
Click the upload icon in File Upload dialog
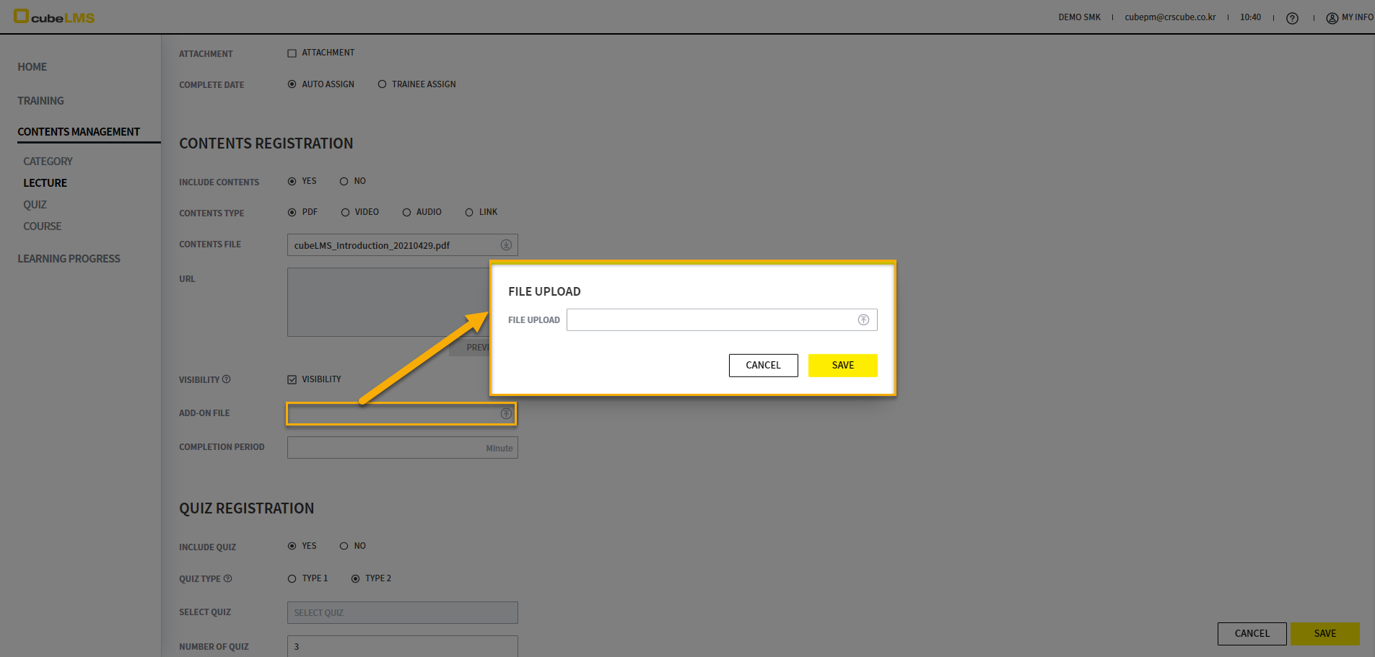point(863,319)
